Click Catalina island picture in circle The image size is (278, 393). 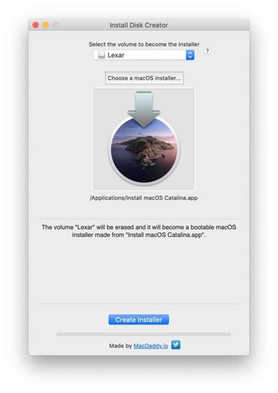click(x=144, y=150)
